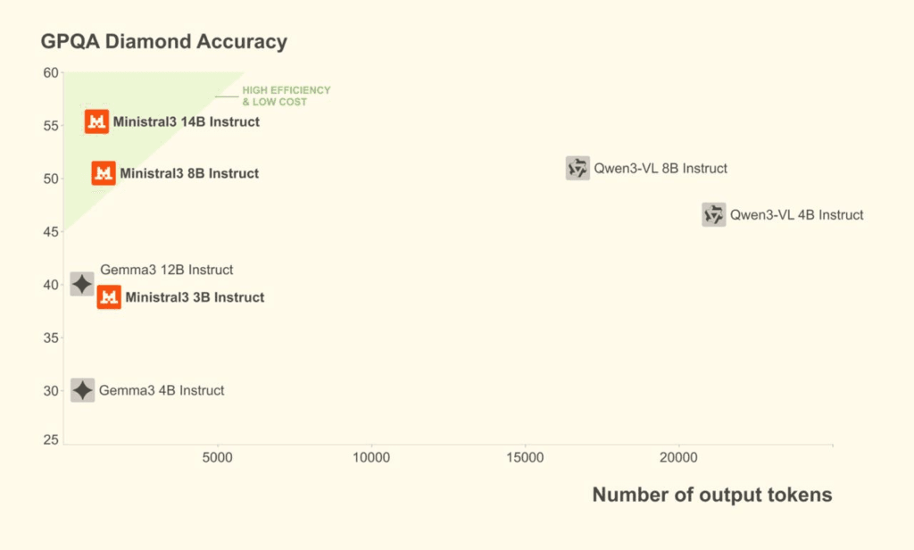
Task: Click the Gemma3 4B Instruct label
Action: [x=162, y=390]
